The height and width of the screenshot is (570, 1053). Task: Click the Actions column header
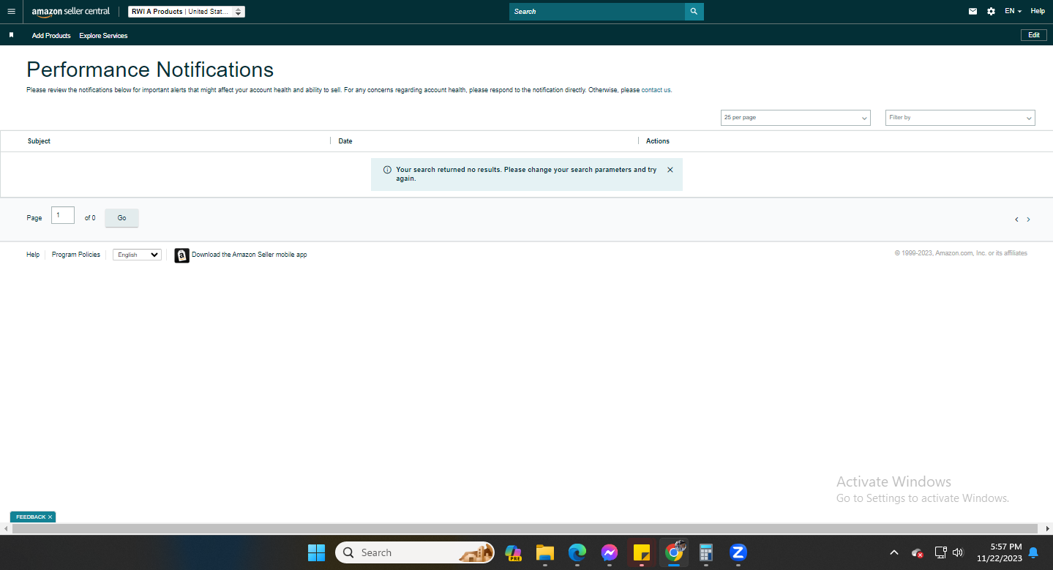[x=658, y=141]
